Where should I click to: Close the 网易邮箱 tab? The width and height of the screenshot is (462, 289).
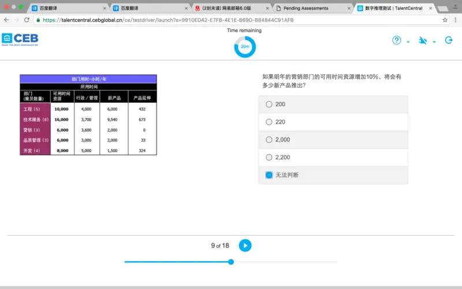pos(267,8)
